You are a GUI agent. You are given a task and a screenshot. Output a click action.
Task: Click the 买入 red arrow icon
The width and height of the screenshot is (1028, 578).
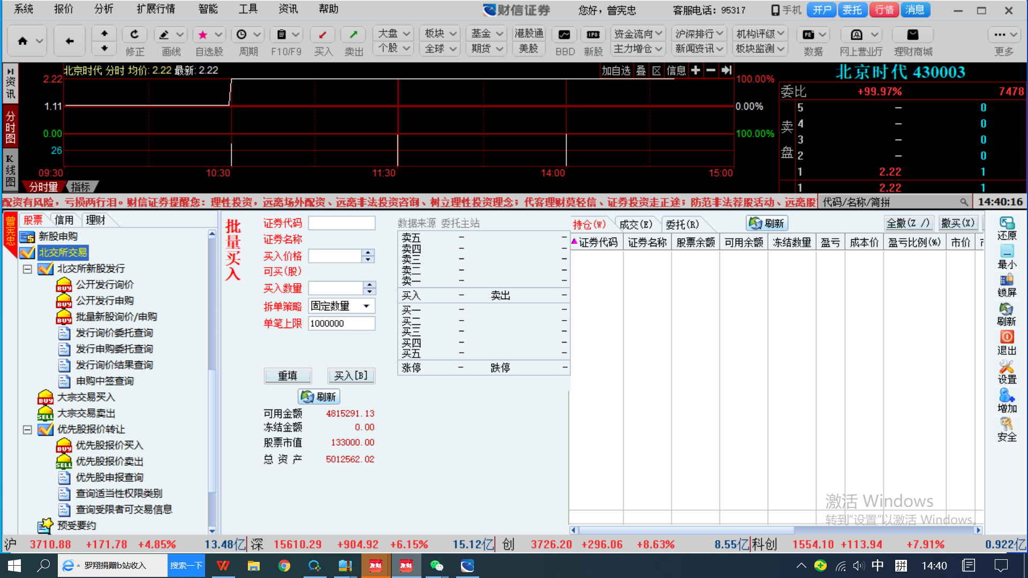click(x=323, y=34)
